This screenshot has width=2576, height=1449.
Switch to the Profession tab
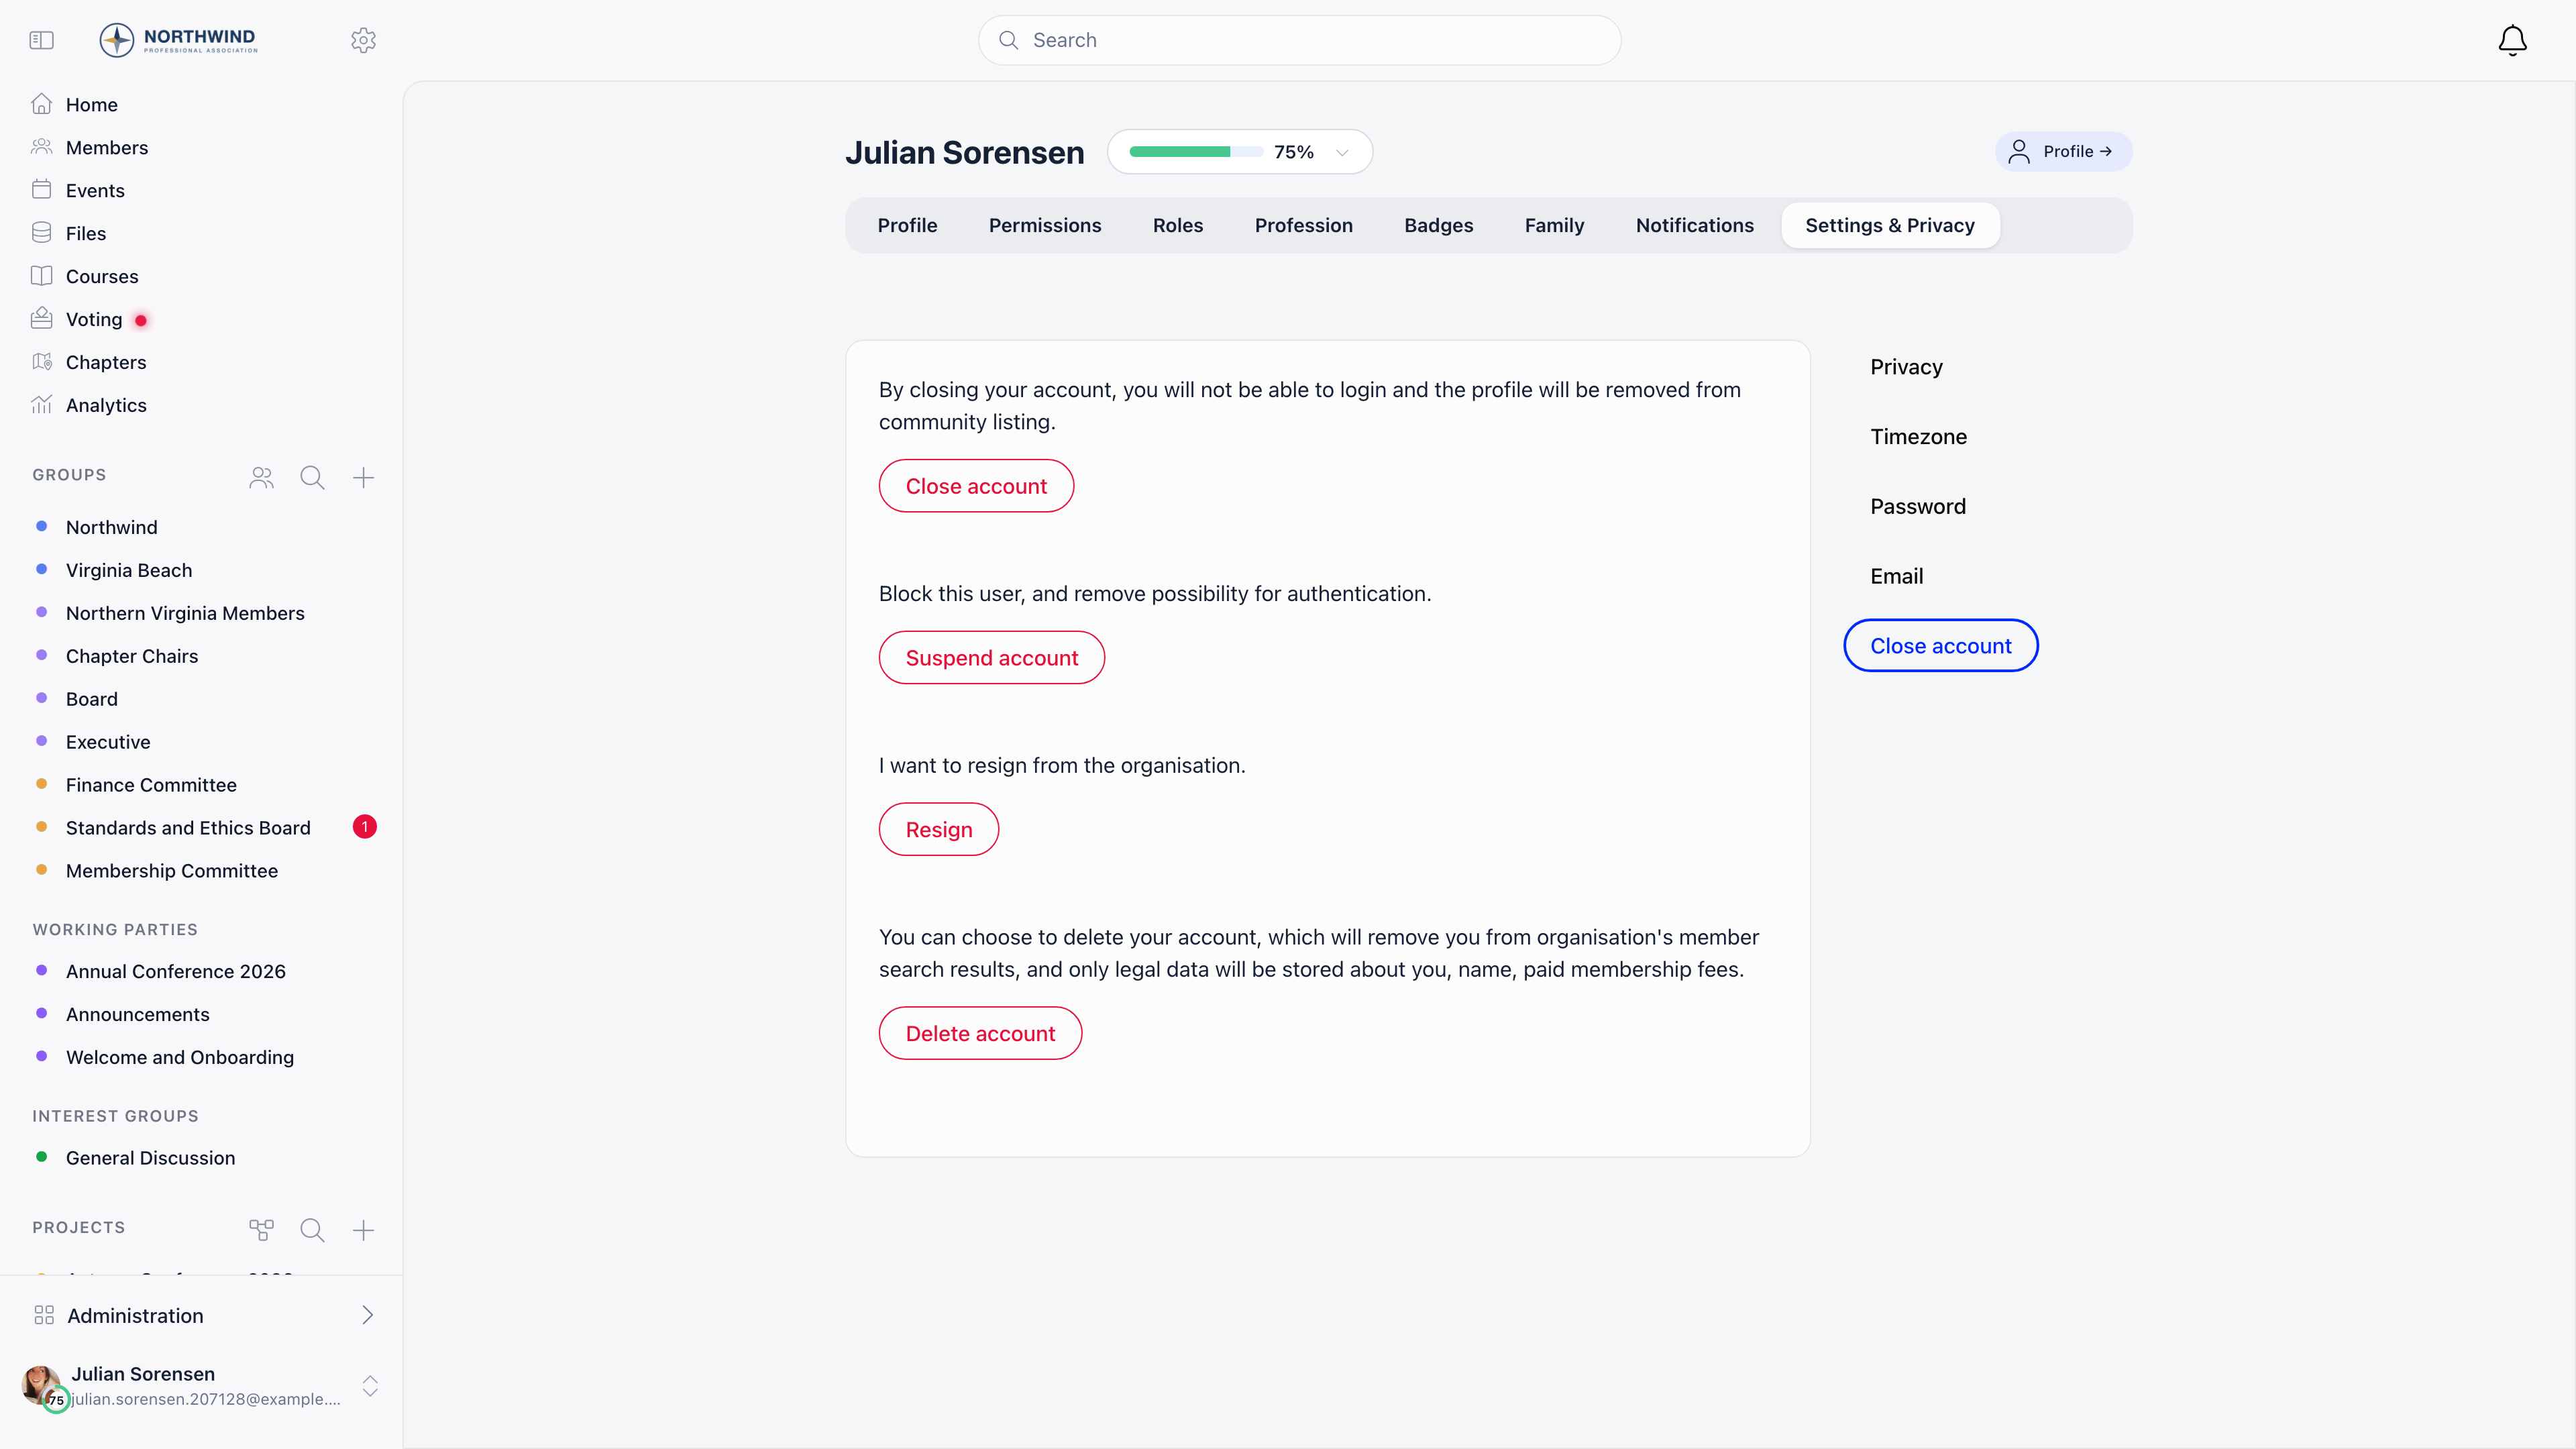tap(1303, 225)
